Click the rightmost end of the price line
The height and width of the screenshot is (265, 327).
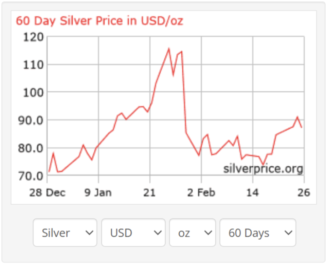(301, 127)
